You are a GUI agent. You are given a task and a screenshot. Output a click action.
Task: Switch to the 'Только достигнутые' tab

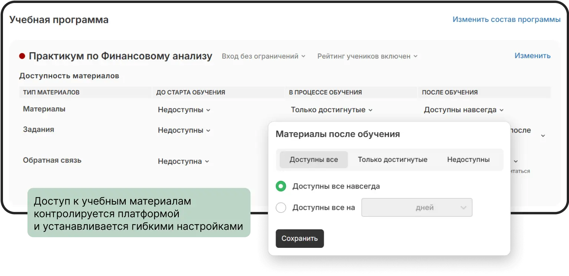[392, 159]
